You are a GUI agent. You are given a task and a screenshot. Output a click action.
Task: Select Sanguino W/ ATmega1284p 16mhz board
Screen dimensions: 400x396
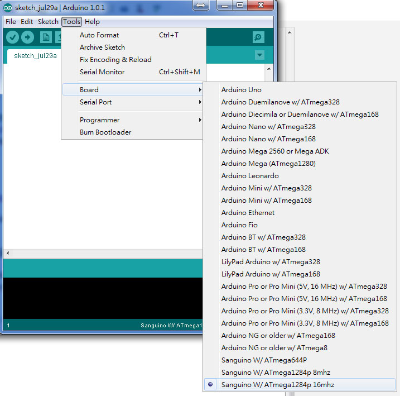300,384
